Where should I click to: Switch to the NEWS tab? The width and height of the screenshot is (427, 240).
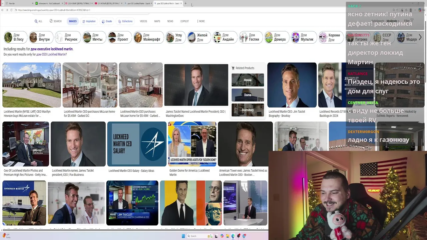tap(170, 21)
